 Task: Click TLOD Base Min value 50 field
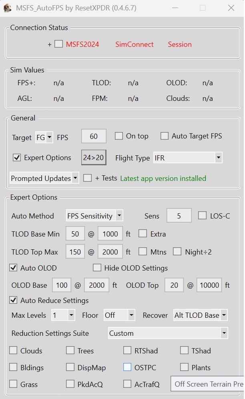coord(75,234)
